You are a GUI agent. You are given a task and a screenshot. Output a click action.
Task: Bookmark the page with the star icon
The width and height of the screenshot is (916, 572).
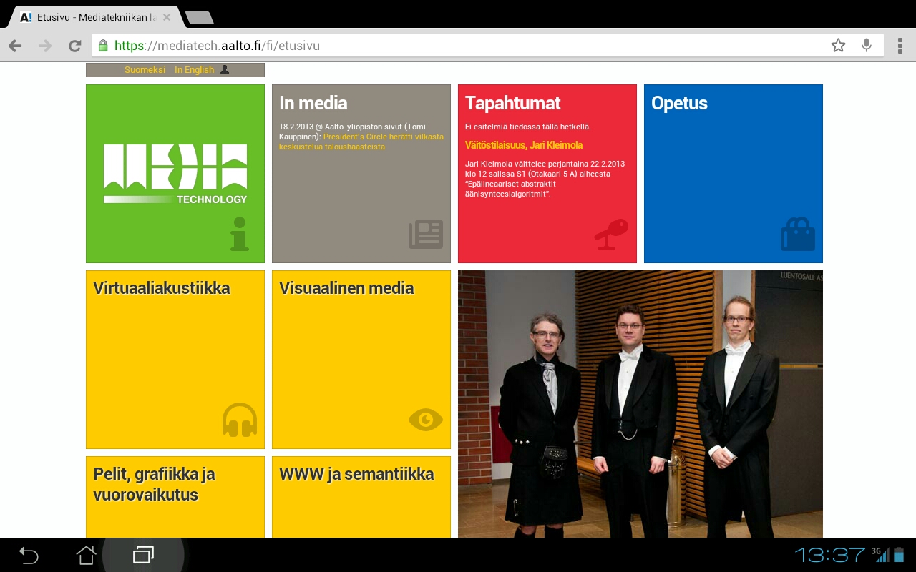pos(838,46)
